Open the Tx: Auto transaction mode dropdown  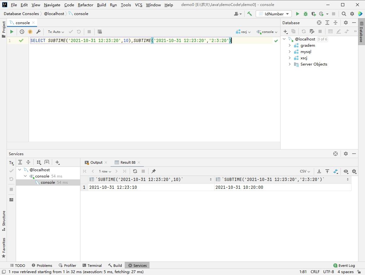coord(56,32)
